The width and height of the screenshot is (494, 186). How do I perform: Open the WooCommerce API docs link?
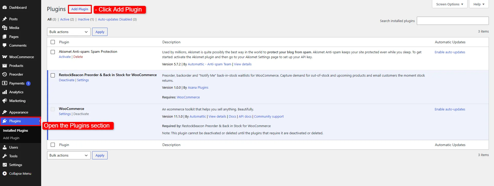(x=245, y=117)
